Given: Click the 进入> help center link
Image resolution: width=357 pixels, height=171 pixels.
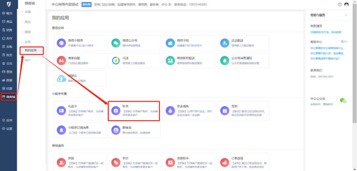Looking at the screenshot, I should [344, 42].
